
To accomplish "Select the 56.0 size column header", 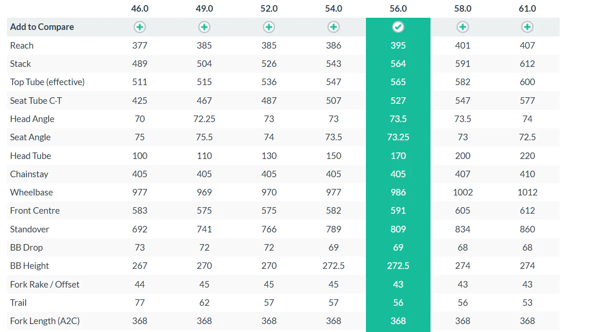I will pos(398,8).
